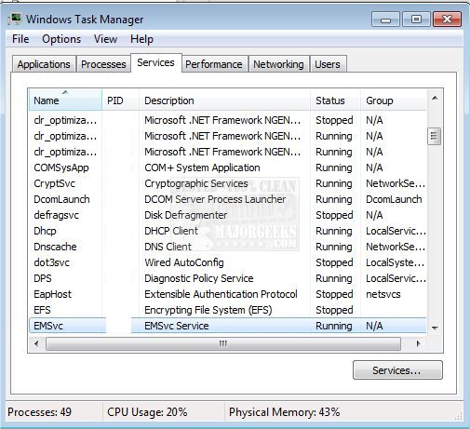Select the Services tab
This screenshot has height=429, width=470.
pos(155,63)
